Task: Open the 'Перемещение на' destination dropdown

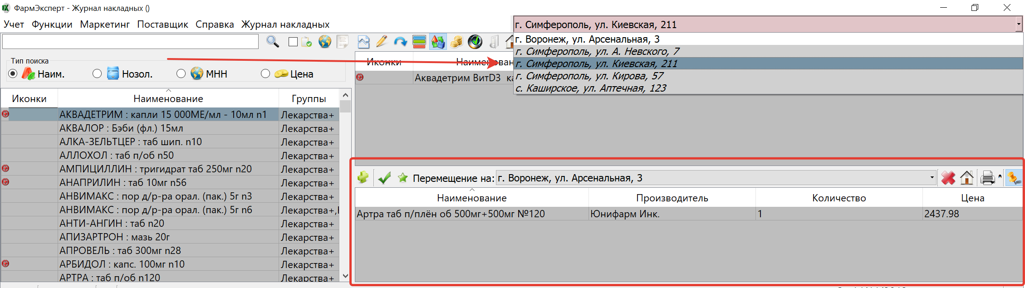Action: click(932, 178)
